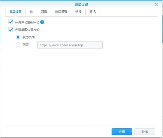163x138 pixels.
Task: Click the 状态页面 option label
Action: click(x=29, y=37)
